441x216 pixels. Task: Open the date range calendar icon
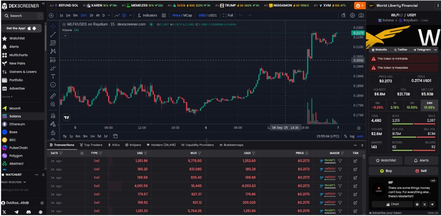click(x=115, y=136)
